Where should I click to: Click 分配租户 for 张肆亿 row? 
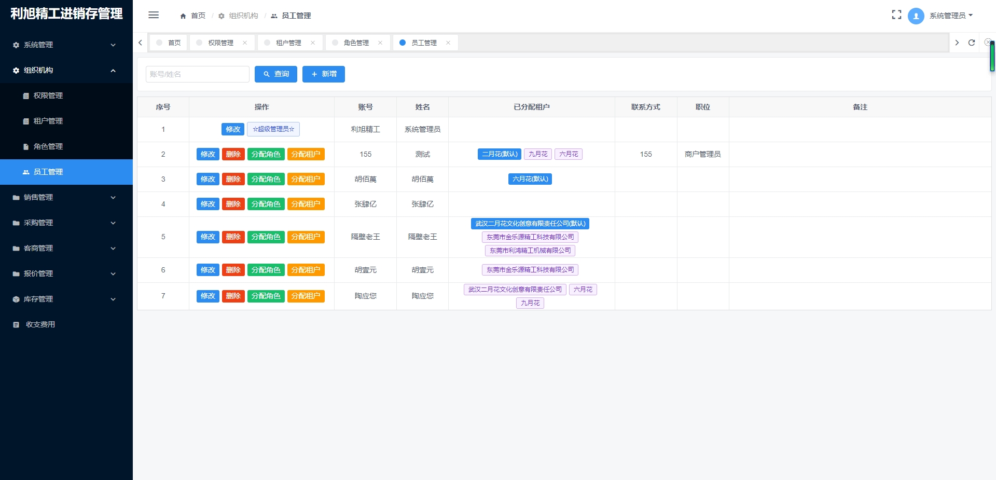pos(306,204)
